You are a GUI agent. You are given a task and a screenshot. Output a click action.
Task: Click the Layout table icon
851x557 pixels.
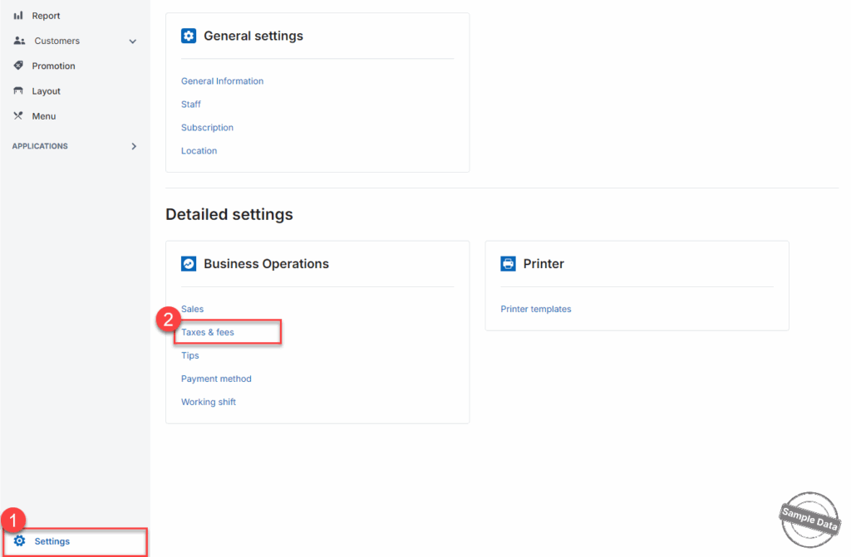click(18, 91)
